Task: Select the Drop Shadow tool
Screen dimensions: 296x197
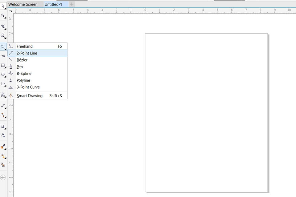Action: (3, 126)
